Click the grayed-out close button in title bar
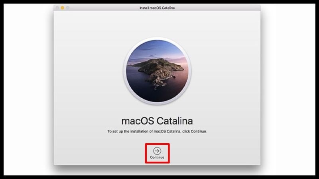The width and height of the screenshot is (319, 179). pos(57,8)
